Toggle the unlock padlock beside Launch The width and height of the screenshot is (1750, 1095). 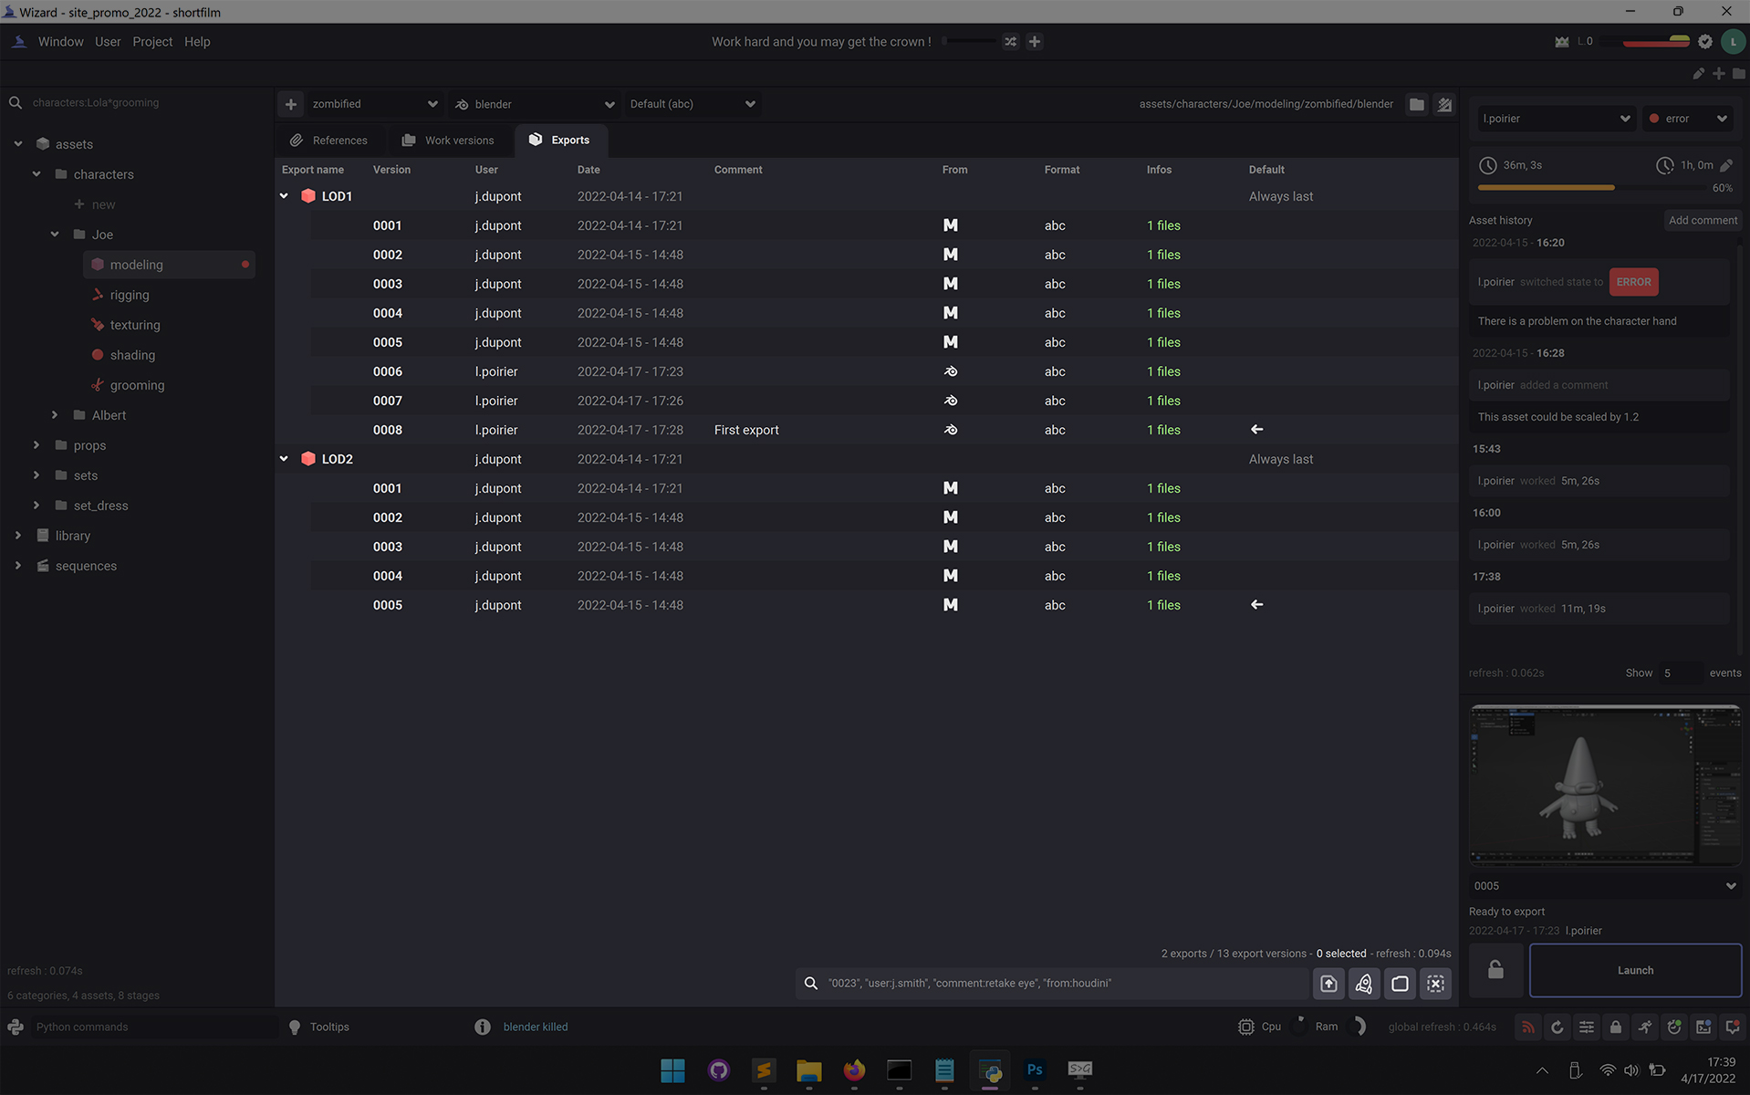(1495, 969)
